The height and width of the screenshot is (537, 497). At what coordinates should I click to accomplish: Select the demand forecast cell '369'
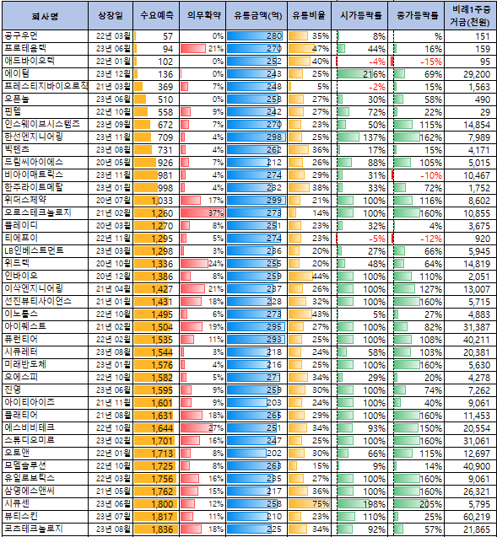pyautogui.click(x=156, y=87)
